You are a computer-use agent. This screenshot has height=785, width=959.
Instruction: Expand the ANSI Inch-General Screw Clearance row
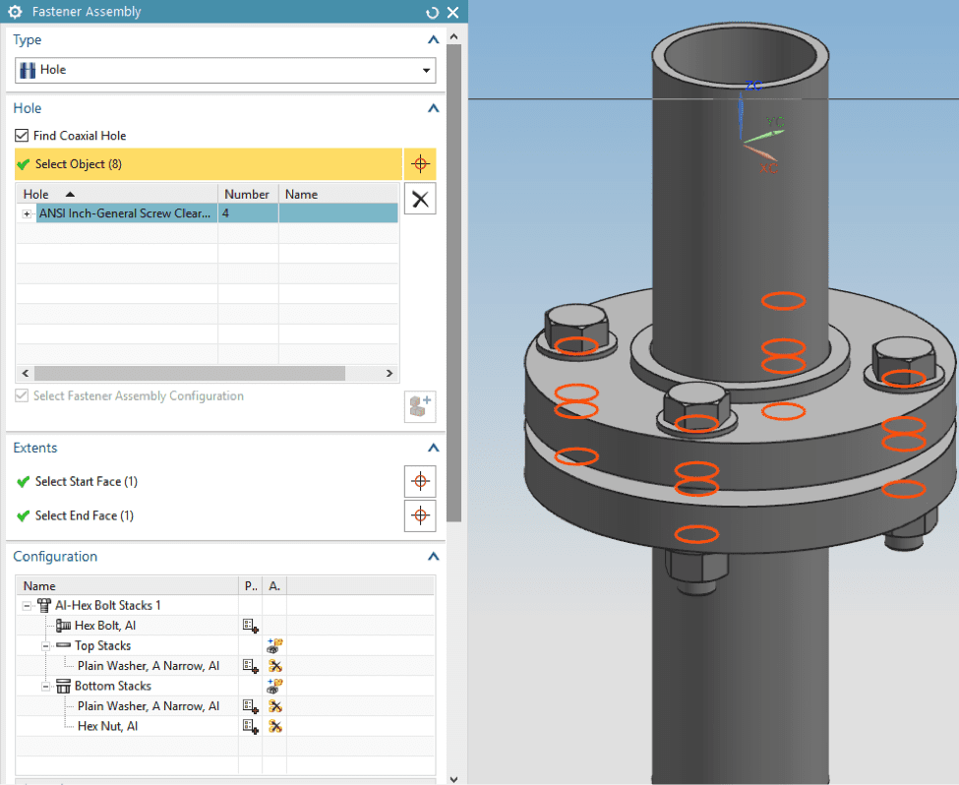pos(27,213)
